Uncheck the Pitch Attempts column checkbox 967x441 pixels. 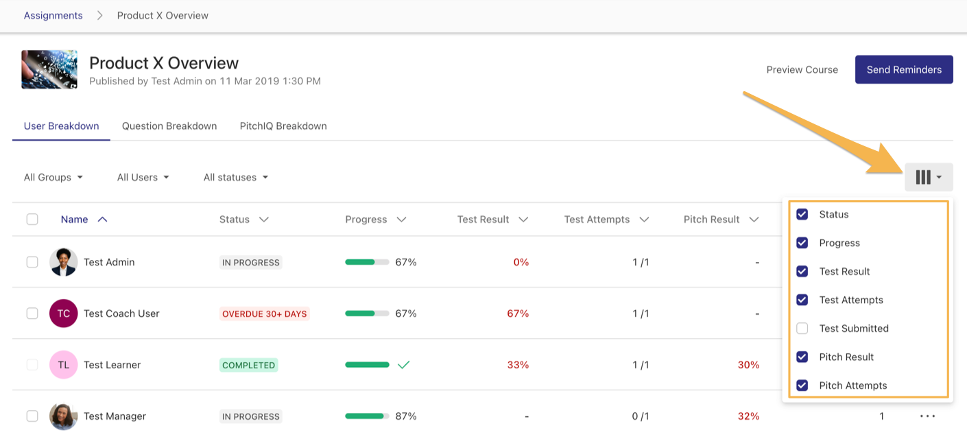pyautogui.click(x=802, y=385)
